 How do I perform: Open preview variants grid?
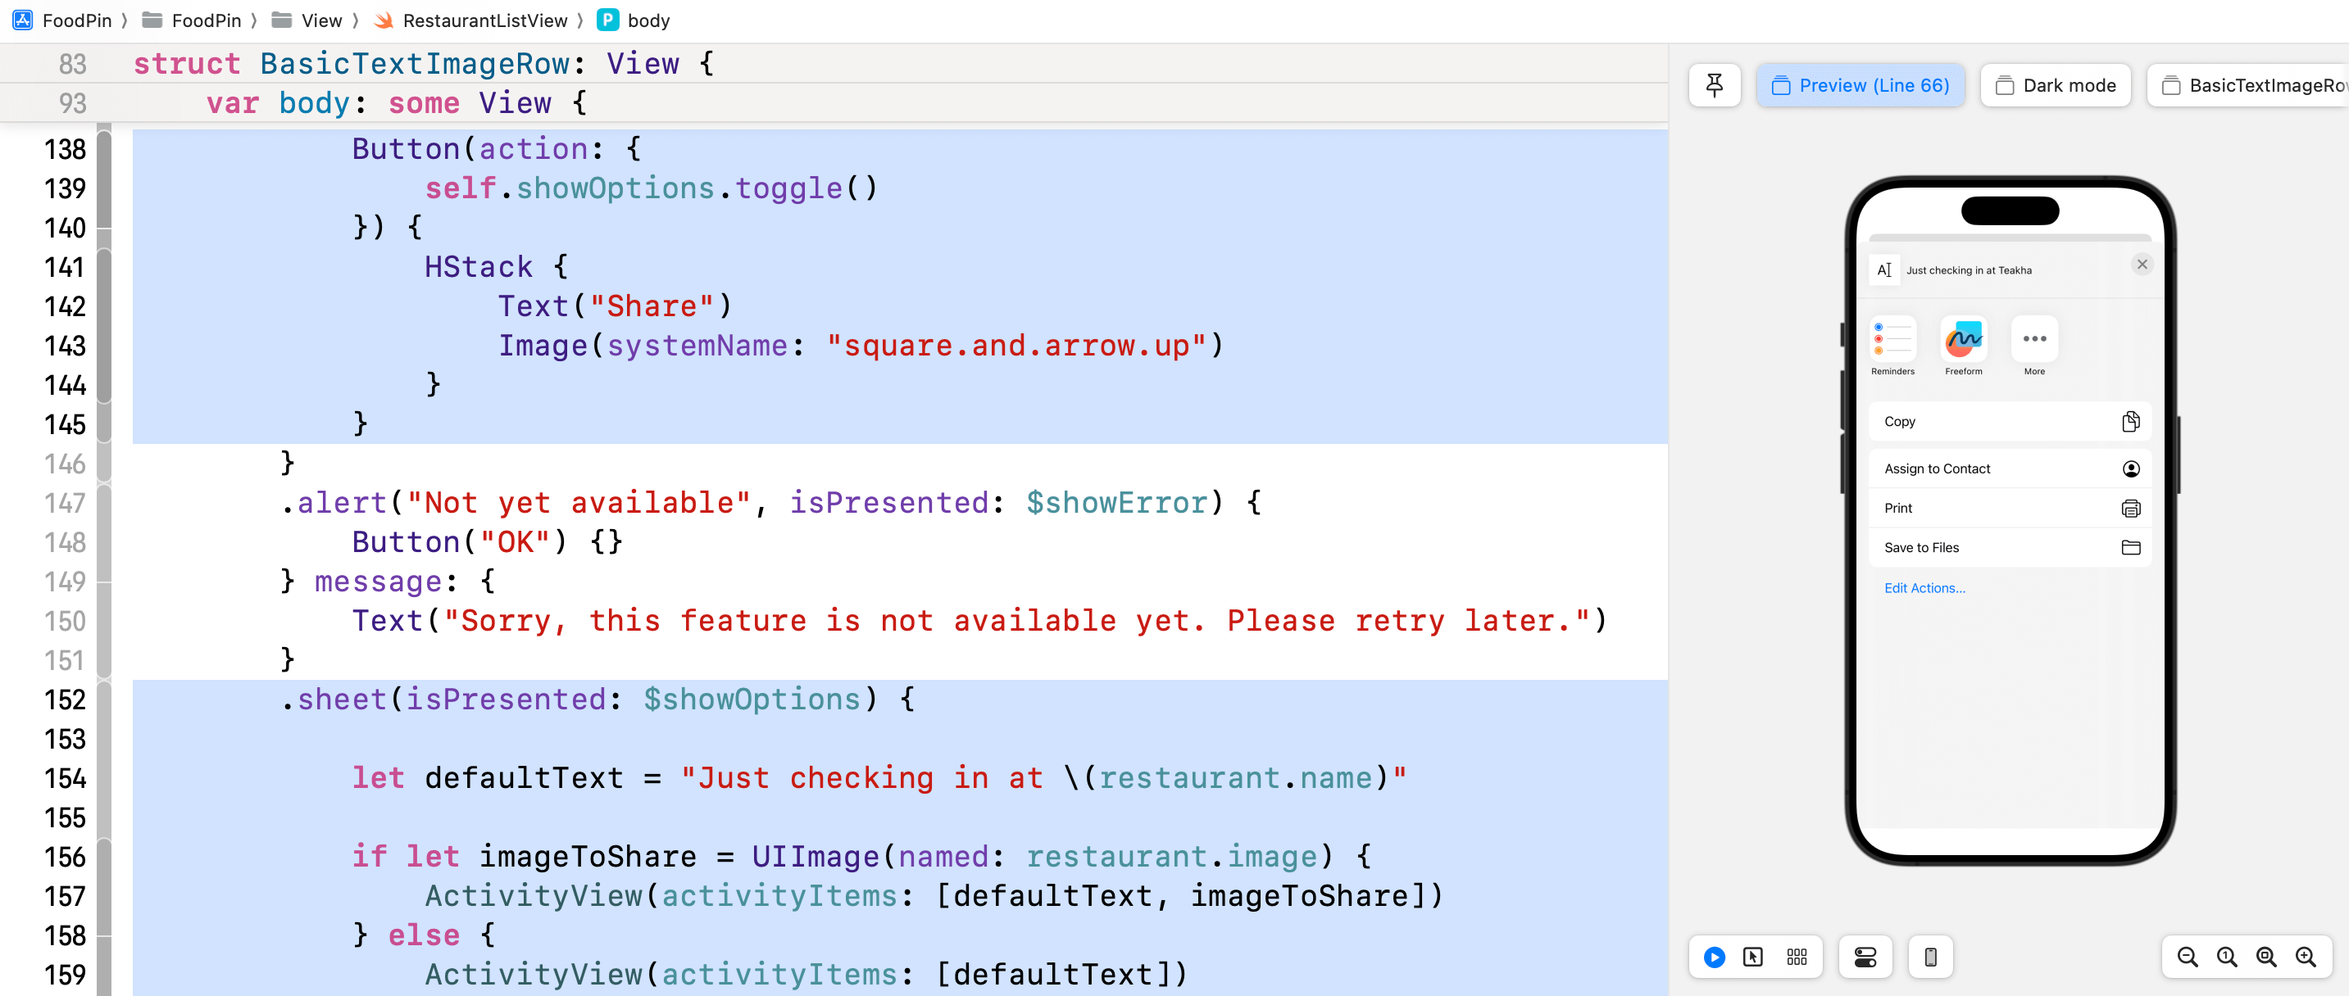click(x=1797, y=957)
